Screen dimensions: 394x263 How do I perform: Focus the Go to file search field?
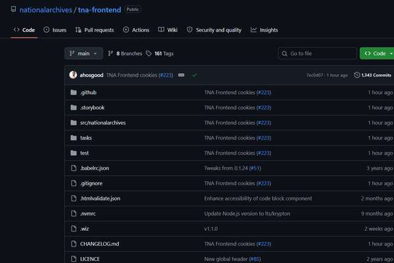(317, 53)
